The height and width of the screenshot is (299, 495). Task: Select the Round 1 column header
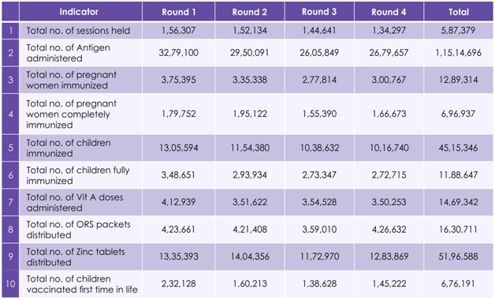coord(179,12)
